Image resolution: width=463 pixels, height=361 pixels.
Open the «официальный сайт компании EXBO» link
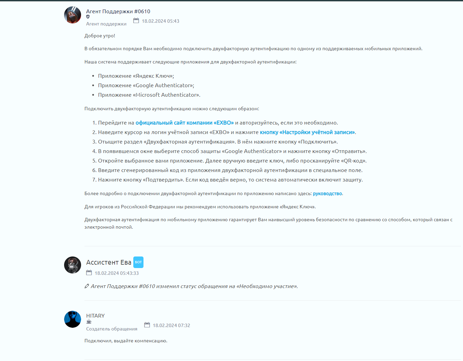click(185, 123)
